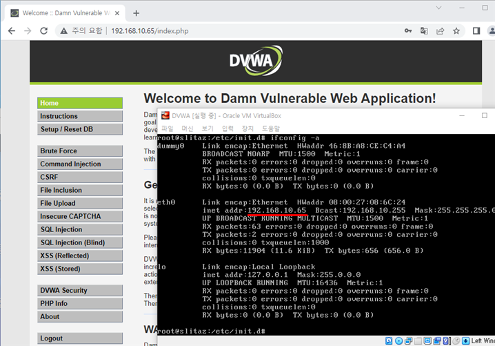Viewport: 495px width, 346px height.
Task: Click the HWaddr 08:00:27:08:6C:24 text
Action: 351,202
